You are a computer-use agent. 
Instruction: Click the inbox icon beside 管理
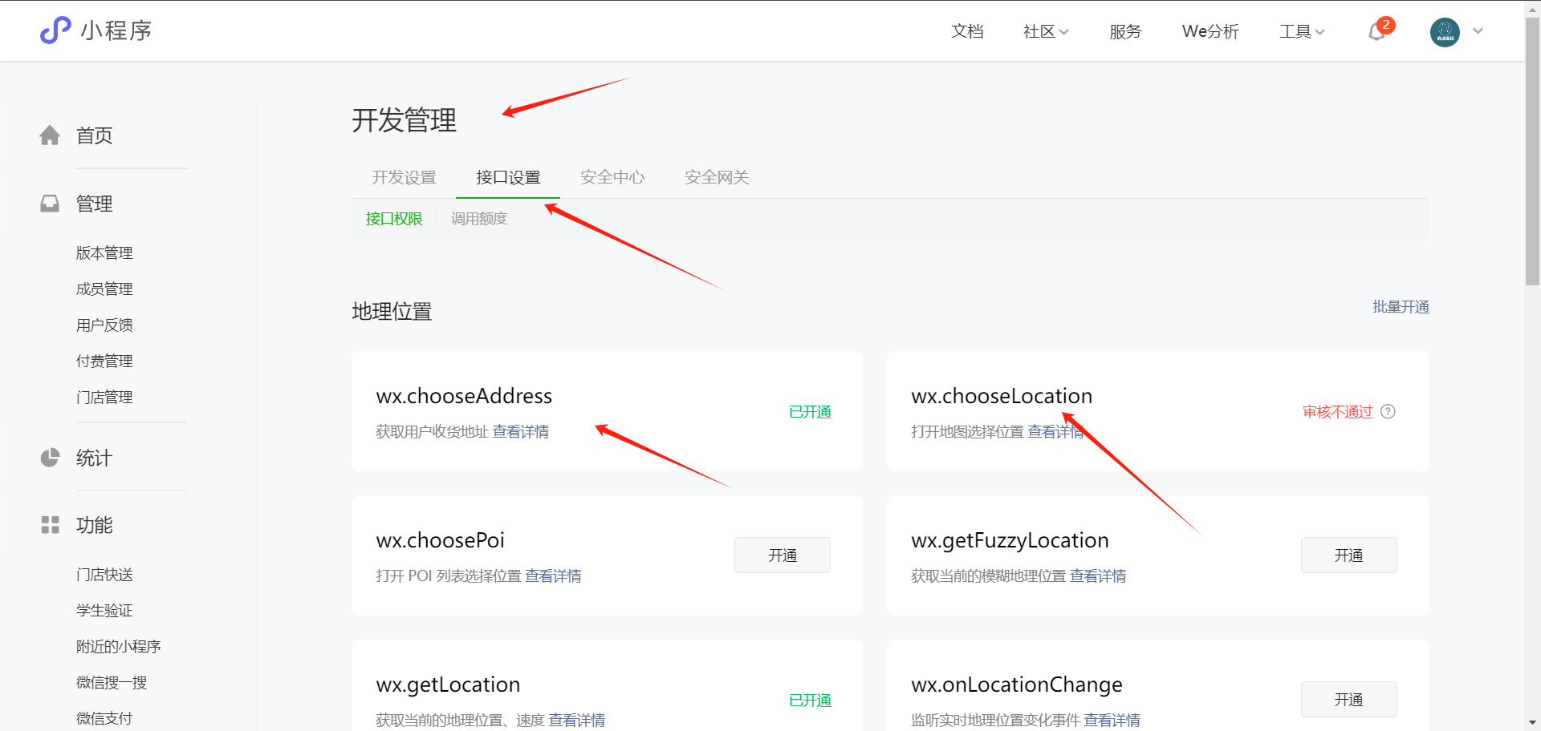(50, 204)
